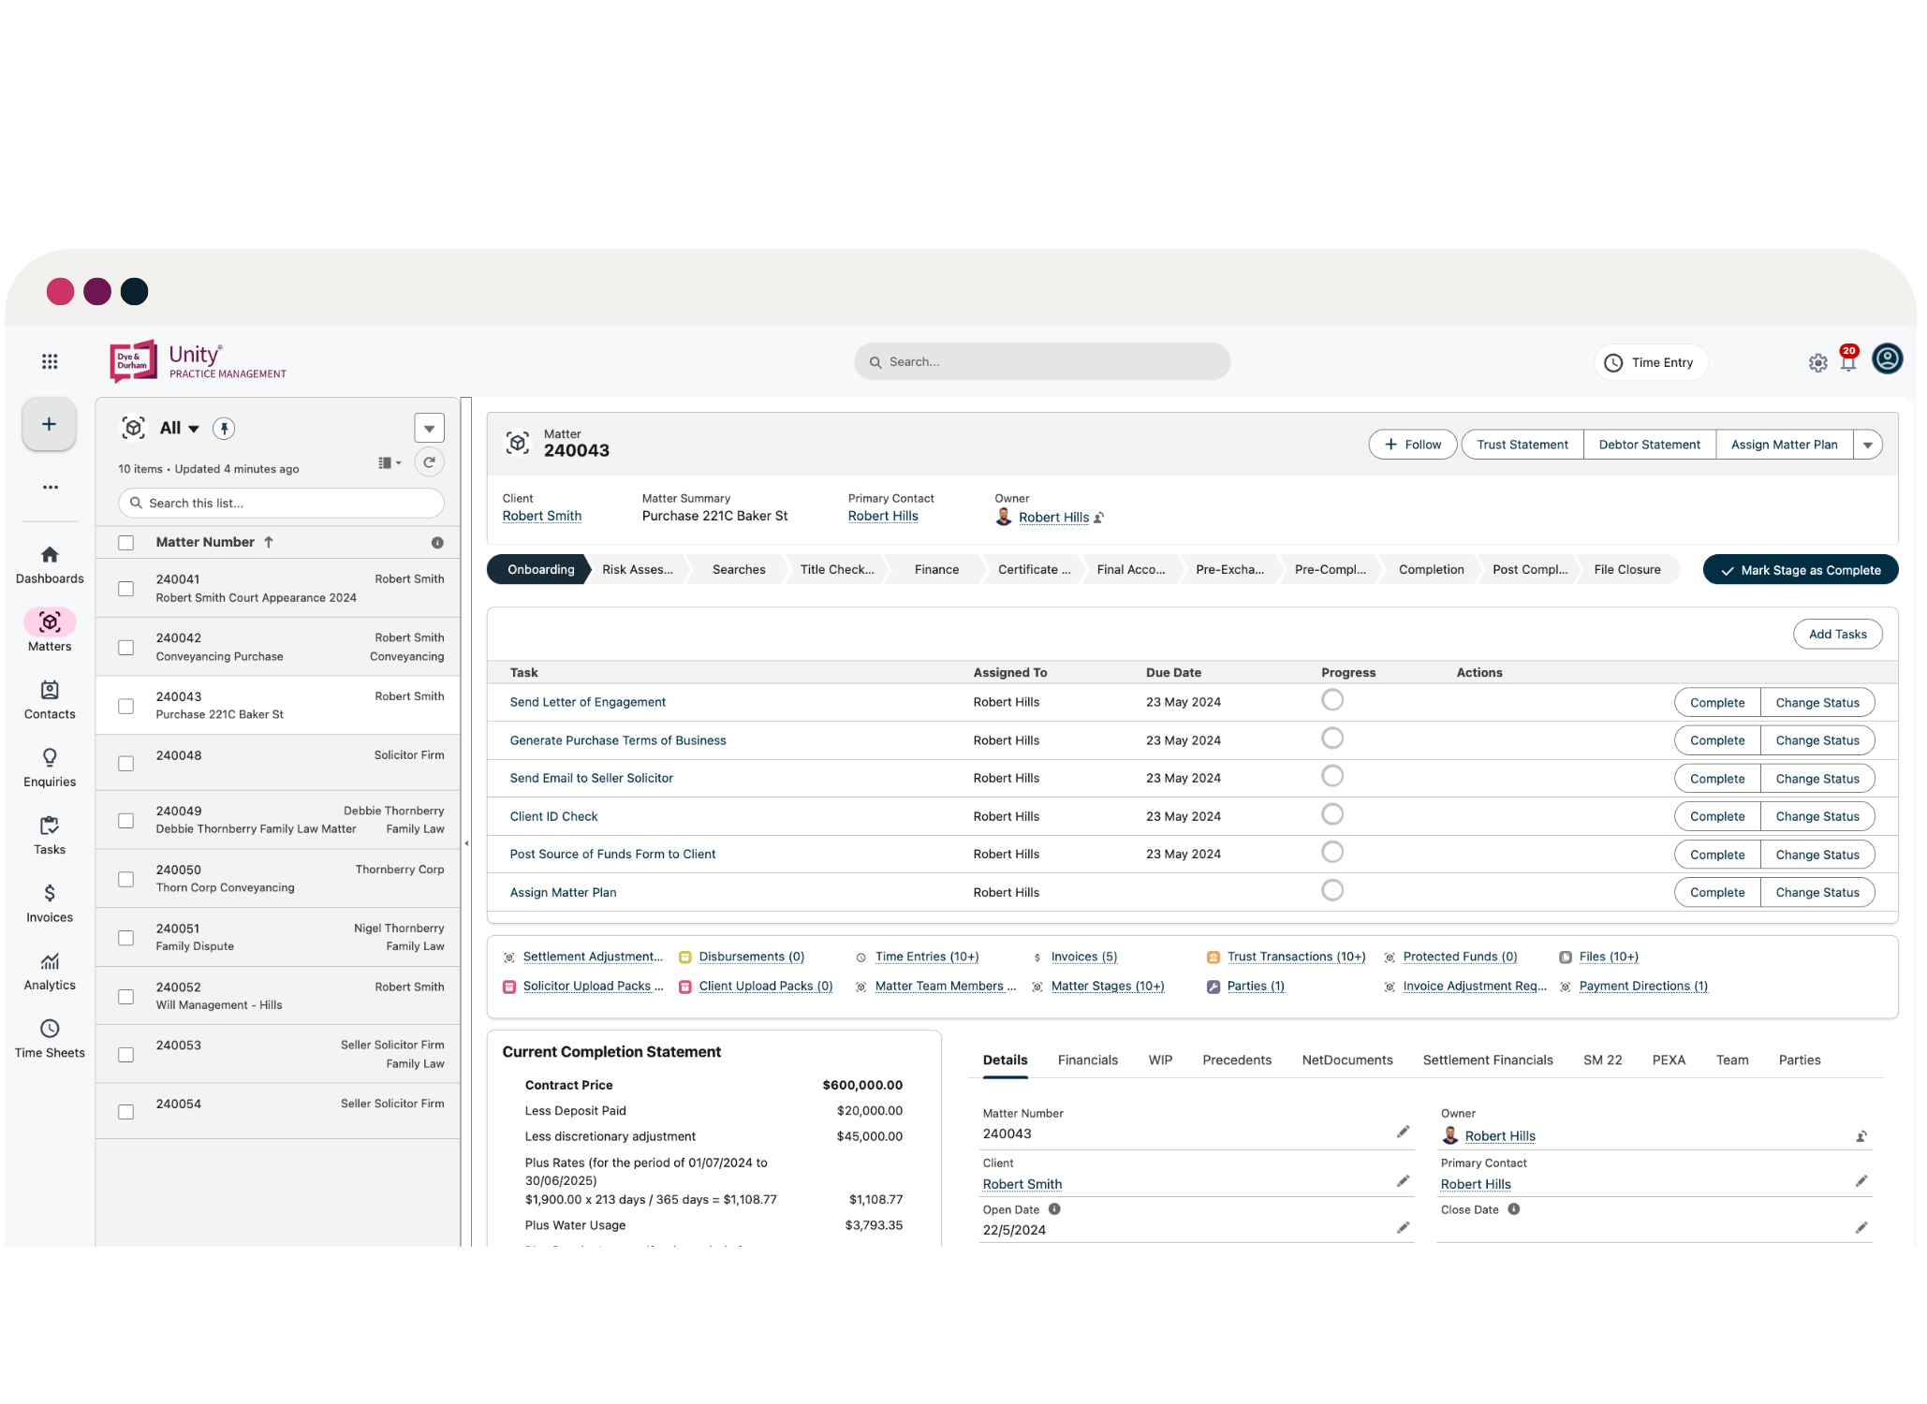The height and width of the screenshot is (1404, 1927).
Task: Click the global search bar
Action: tap(1042, 361)
